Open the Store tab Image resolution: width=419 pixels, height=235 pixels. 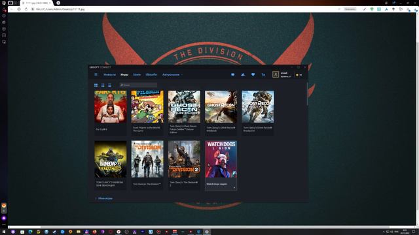pyautogui.click(x=137, y=74)
